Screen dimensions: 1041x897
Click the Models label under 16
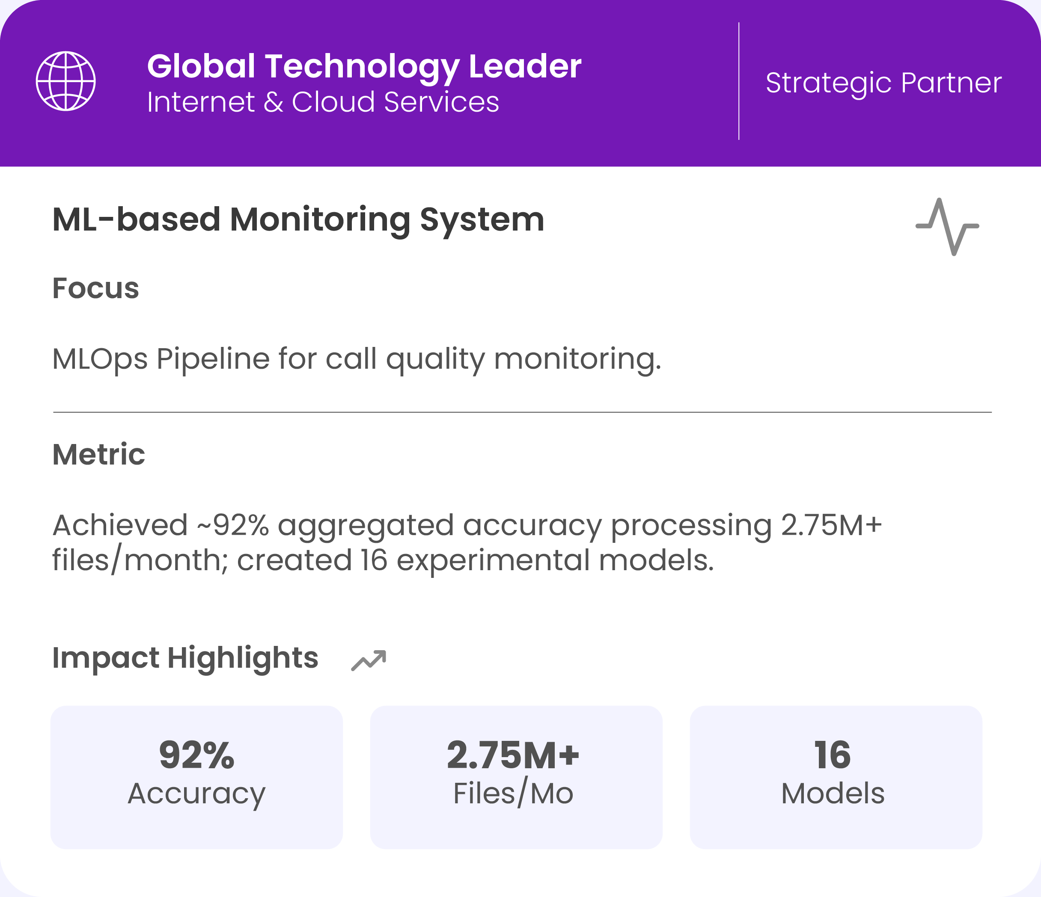[833, 794]
